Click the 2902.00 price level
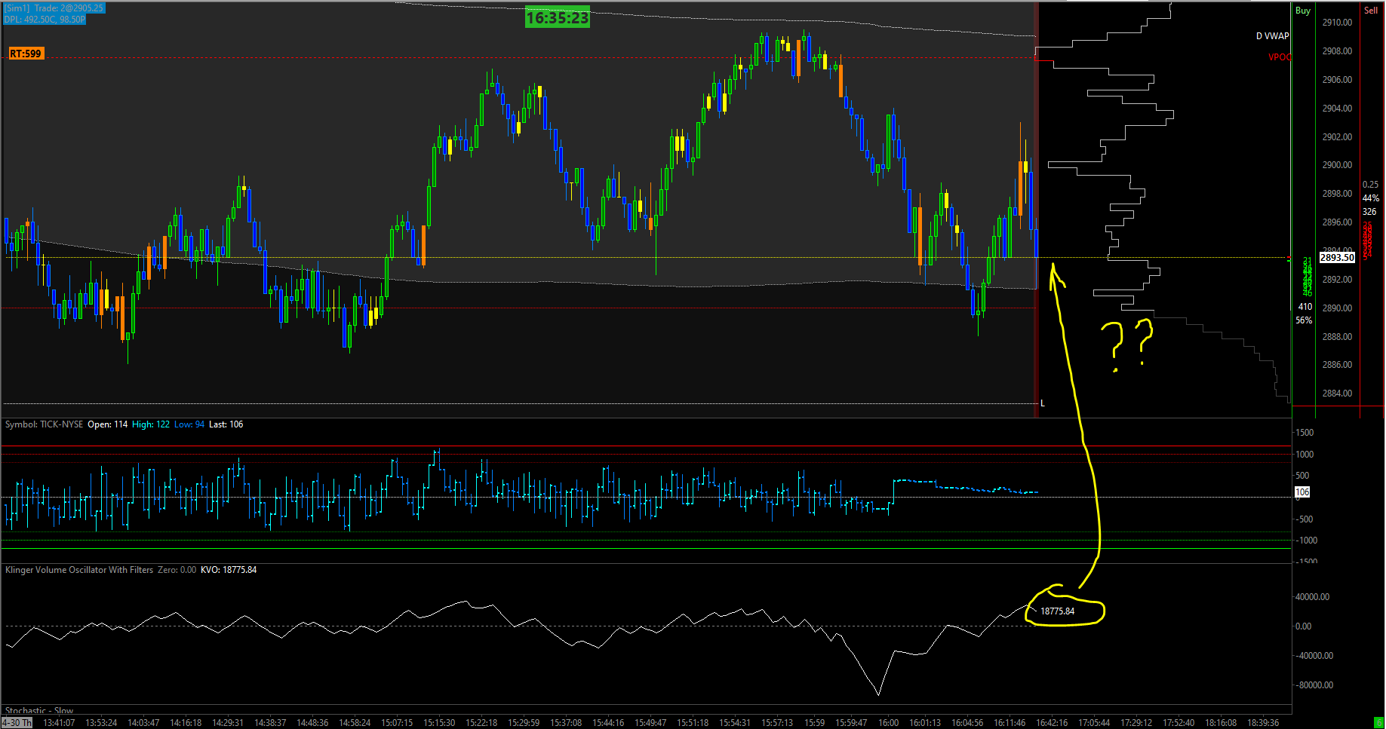Screen dimensions: 1386x729 (1337, 137)
